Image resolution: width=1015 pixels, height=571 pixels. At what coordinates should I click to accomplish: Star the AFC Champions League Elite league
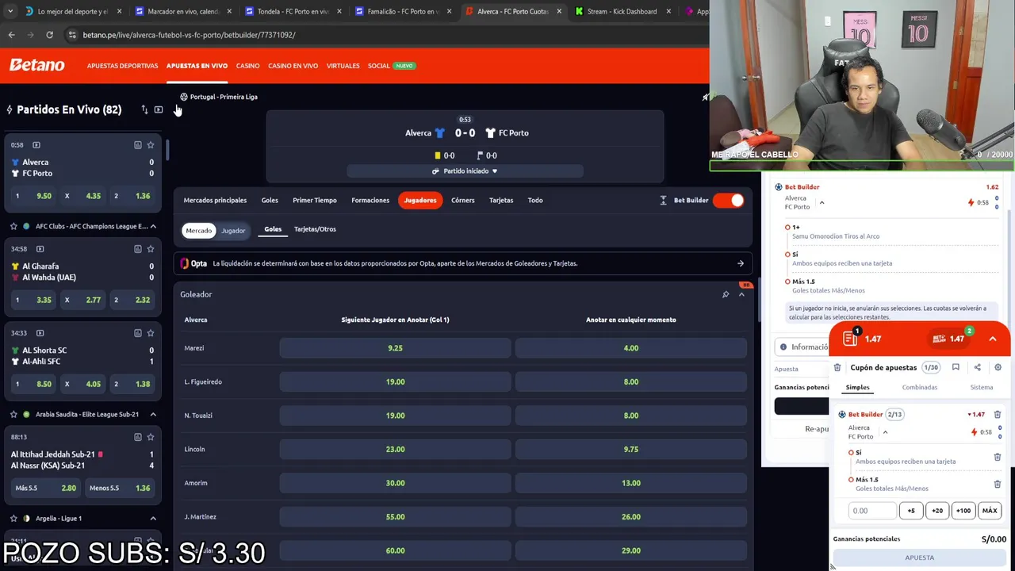[x=13, y=226]
